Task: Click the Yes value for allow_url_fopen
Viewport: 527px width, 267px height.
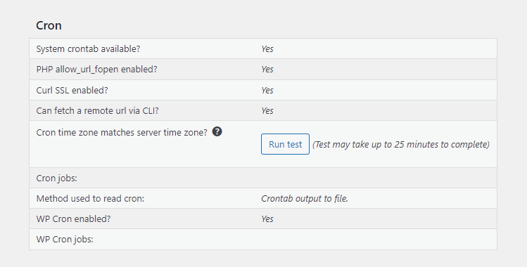Action: (x=267, y=69)
